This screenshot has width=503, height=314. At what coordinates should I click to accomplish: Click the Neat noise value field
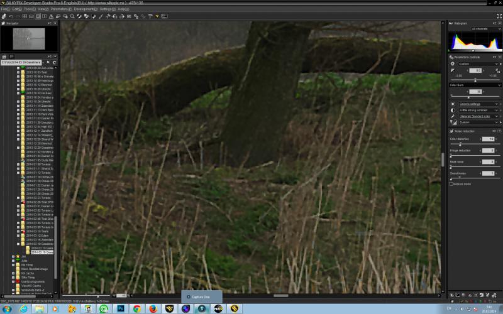point(489,162)
